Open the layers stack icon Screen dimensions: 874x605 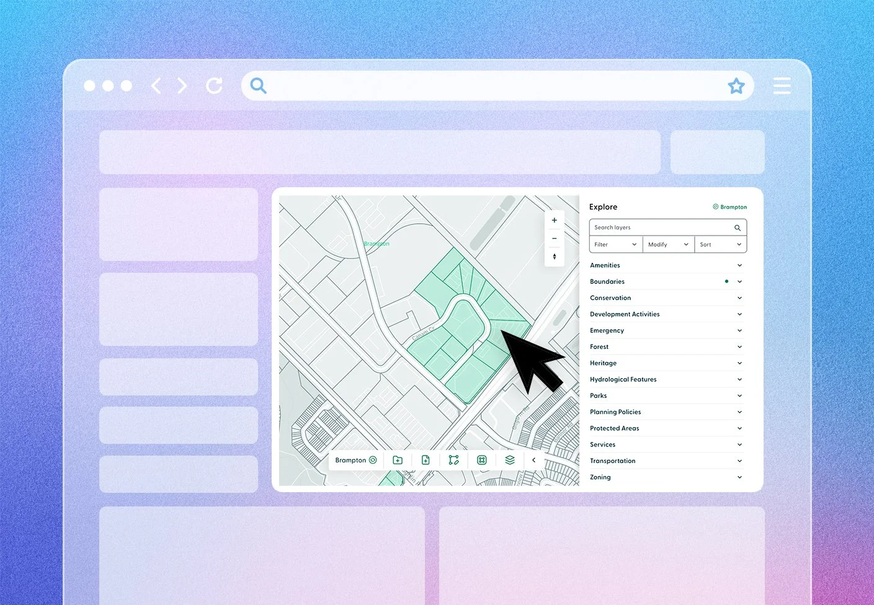click(510, 460)
